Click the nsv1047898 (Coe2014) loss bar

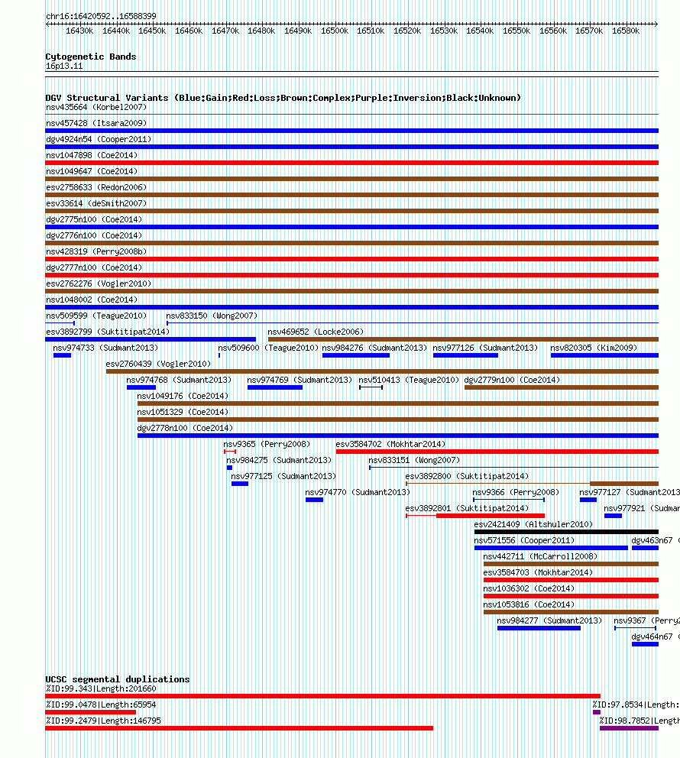click(x=351, y=163)
